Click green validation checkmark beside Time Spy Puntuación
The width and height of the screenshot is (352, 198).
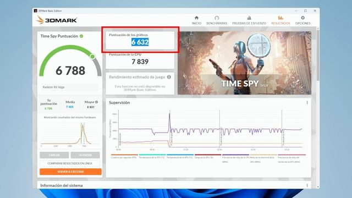tap(81, 36)
